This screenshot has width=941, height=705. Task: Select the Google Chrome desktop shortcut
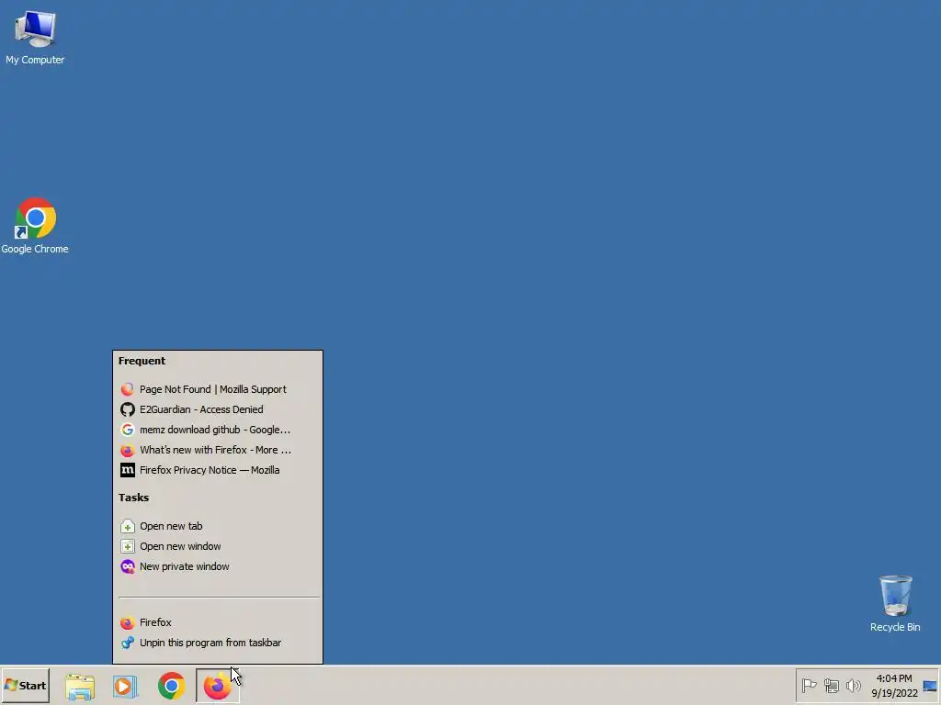pyautogui.click(x=35, y=226)
